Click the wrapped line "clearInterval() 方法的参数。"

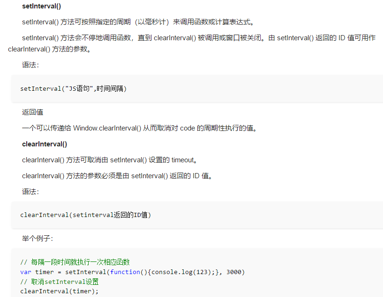pyautogui.click(x=50, y=49)
